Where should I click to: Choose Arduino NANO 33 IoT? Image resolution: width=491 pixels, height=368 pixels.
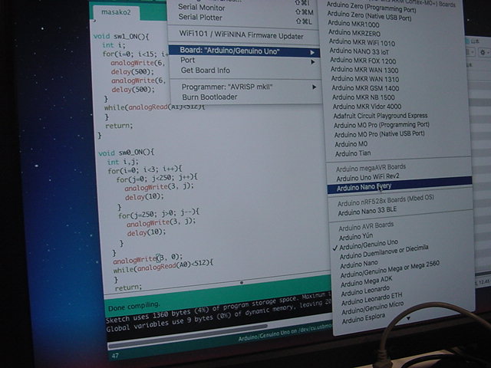(359, 51)
